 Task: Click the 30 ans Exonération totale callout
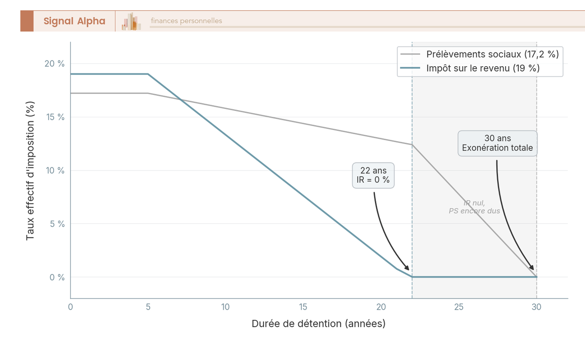tap(497, 143)
